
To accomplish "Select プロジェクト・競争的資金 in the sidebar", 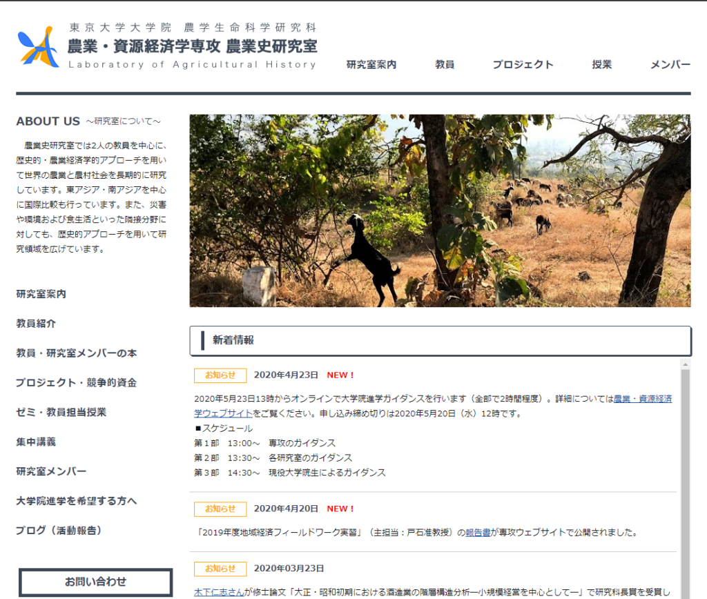I will pyautogui.click(x=76, y=383).
